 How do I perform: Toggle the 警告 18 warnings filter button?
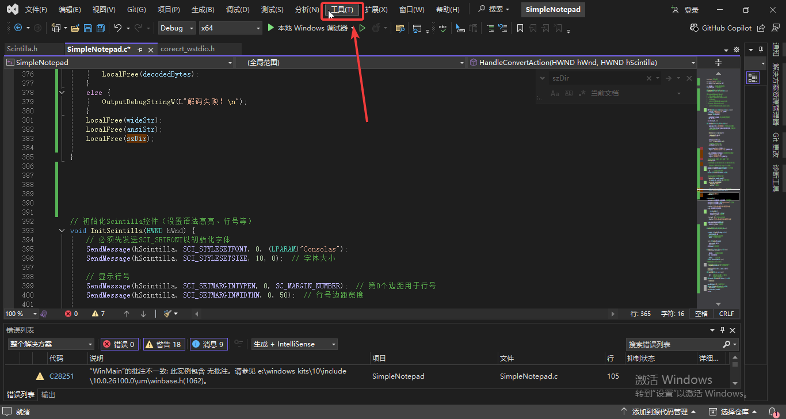click(x=164, y=344)
